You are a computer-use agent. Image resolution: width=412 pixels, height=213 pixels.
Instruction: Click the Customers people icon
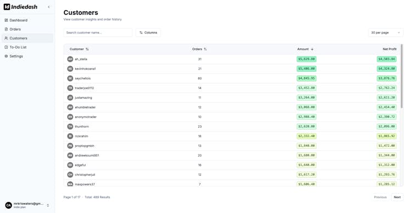tap(6, 38)
